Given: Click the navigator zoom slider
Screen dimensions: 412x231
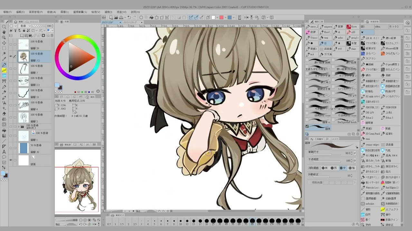Looking at the screenshot, I should [x=67, y=220].
